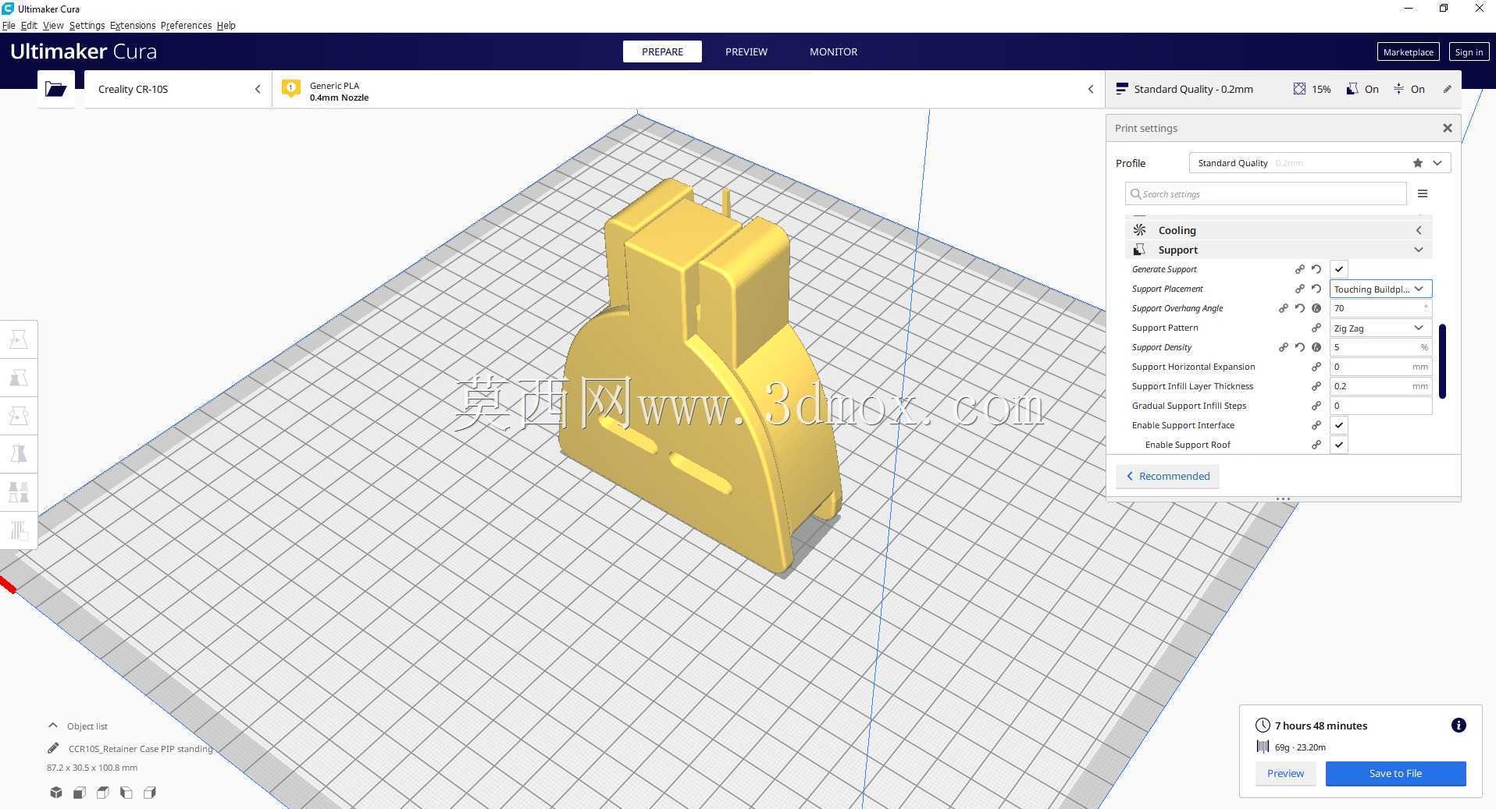This screenshot has height=809, width=1496.
Task: Expand the Cooling settings section
Action: (1279, 230)
